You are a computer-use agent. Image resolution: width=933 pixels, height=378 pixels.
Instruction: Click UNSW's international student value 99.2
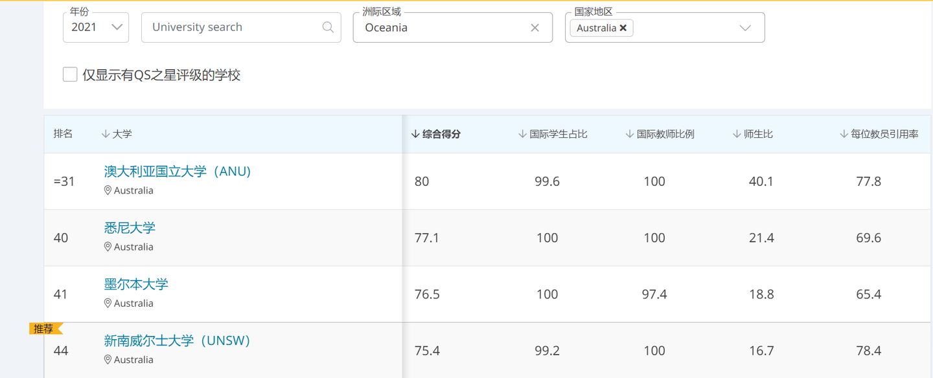coord(547,351)
